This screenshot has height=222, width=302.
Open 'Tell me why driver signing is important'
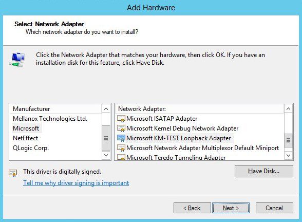tap(76, 183)
